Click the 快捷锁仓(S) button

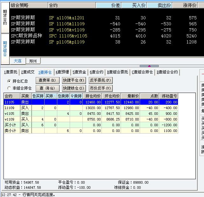click(74, 88)
